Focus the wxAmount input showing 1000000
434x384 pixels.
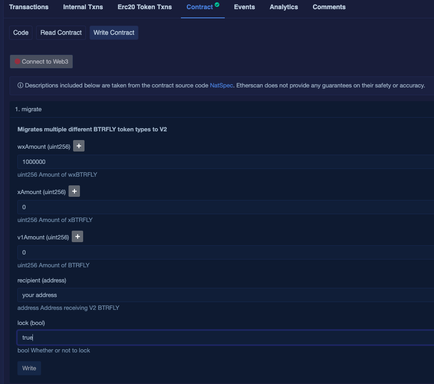click(226, 162)
